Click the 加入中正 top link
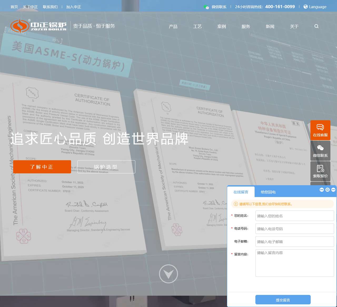 pos(73,7)
